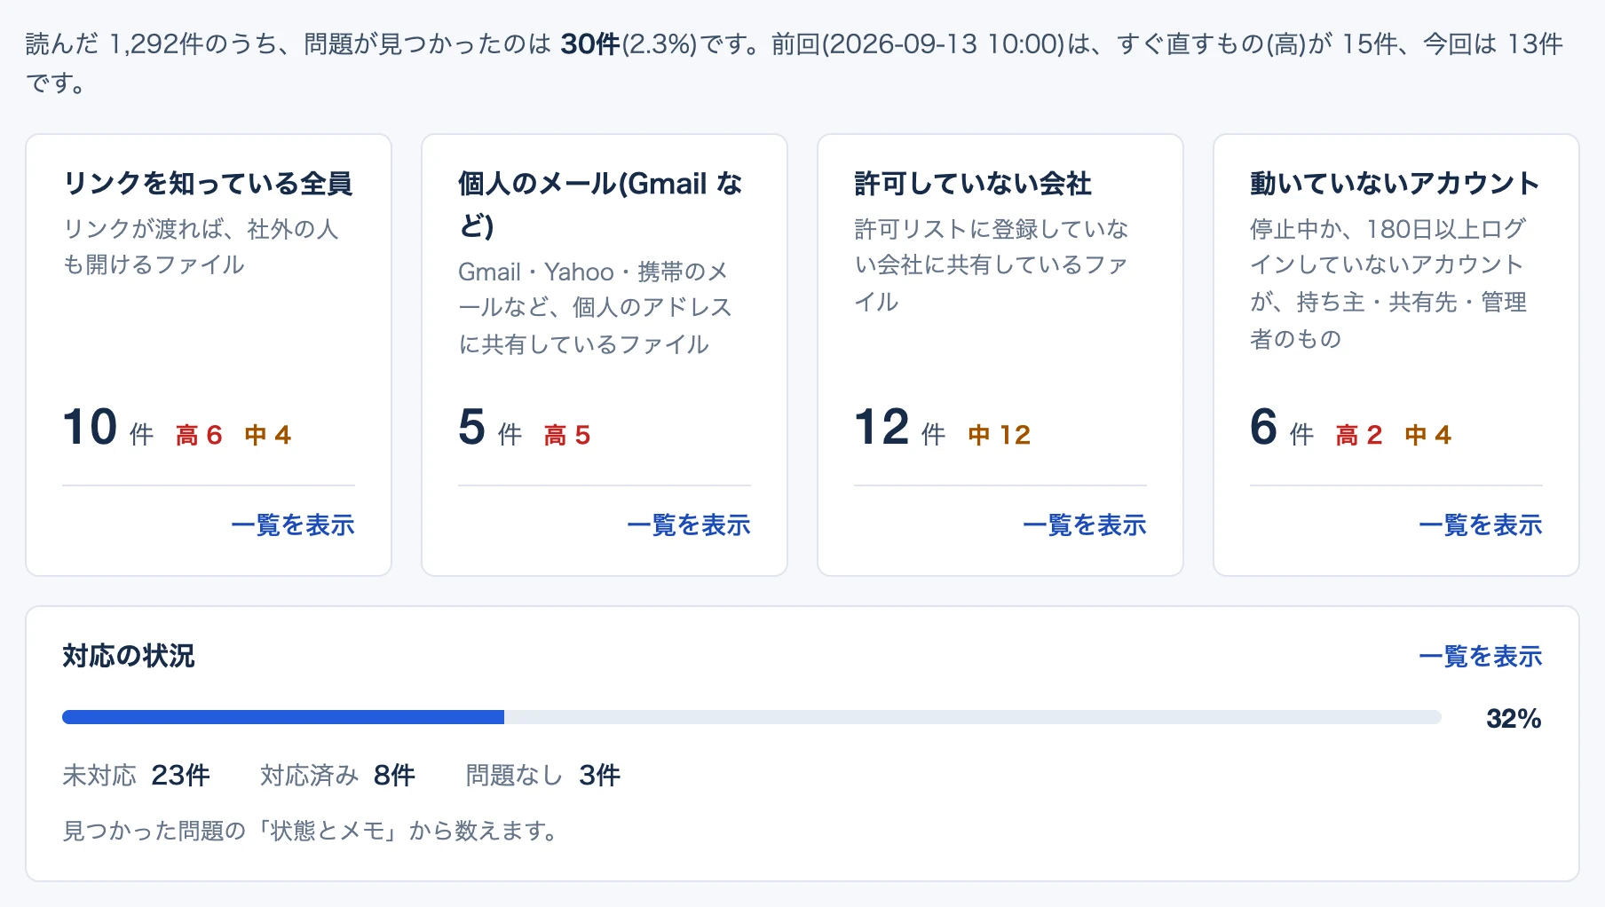Click the 対応の状況 progress bar
1605x907 pixels.
[x=751, y=717]
